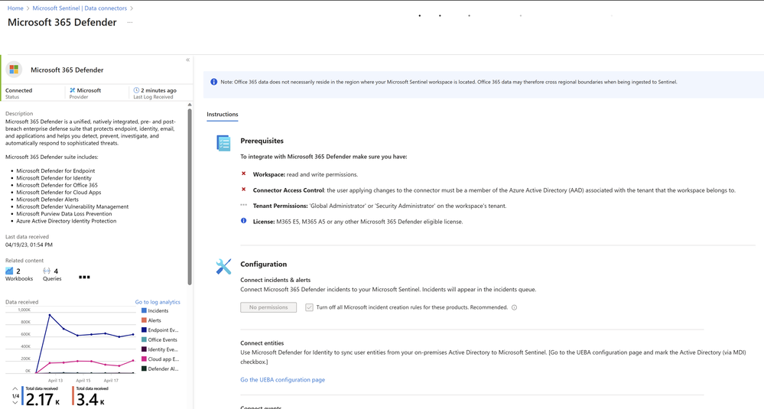Click the red X next to Workspace permissions
This screenshot has height=409, width=764.
pyautogui.click(x=244, y=174)
